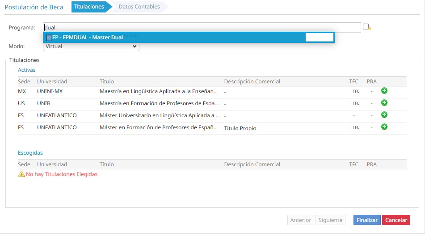Click TFC icon in UNIB row
The width and height of the screenshot is (425, 234).
[356, 103]
